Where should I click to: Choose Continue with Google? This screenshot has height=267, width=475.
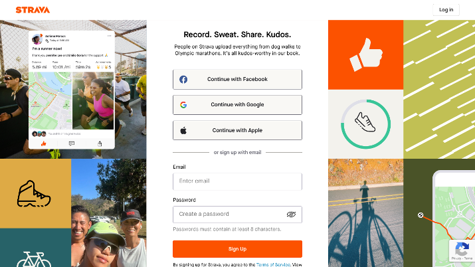[x=237, y=105]
